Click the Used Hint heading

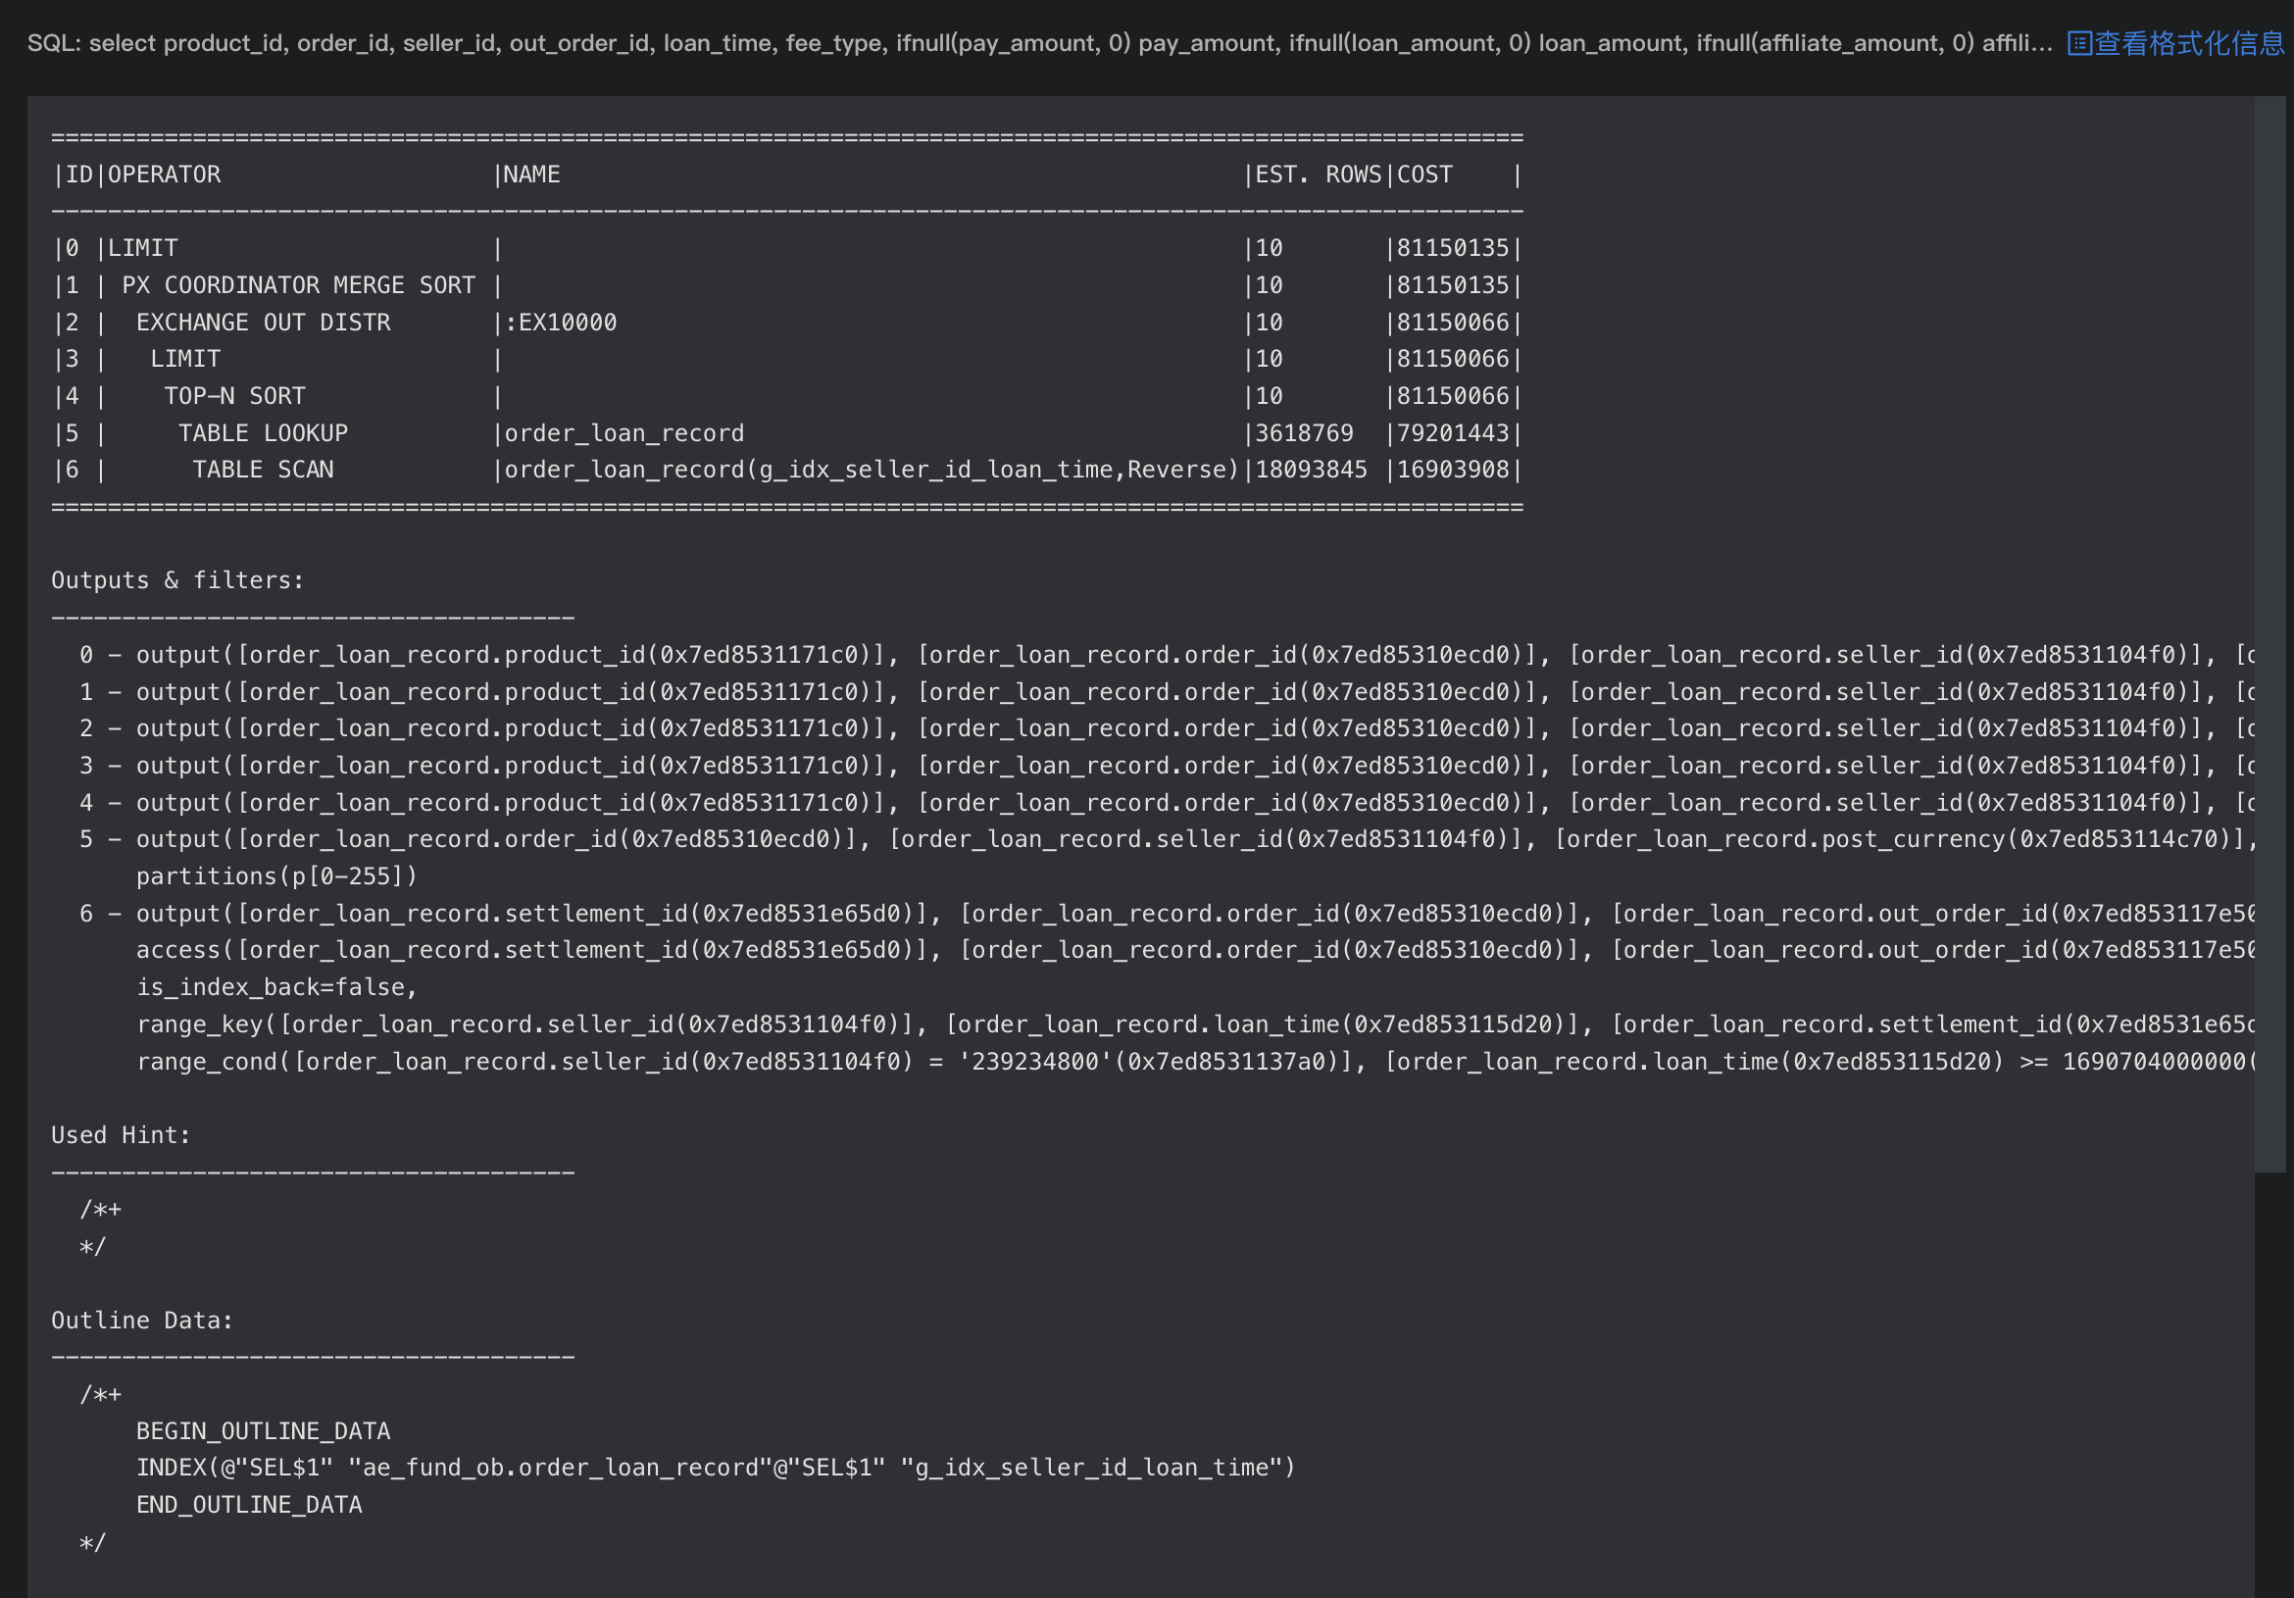point(120,1135)
